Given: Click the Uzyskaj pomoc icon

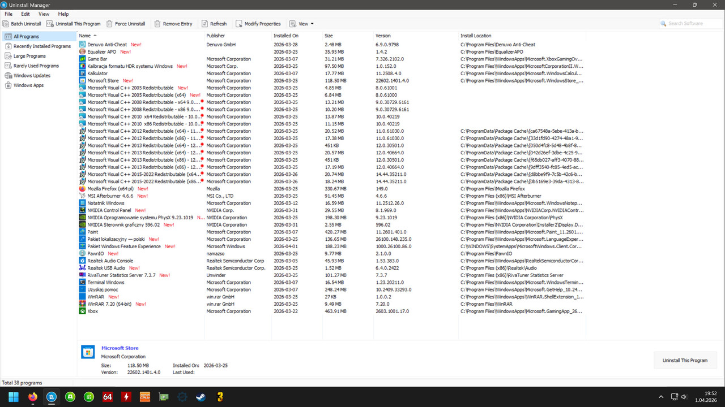Looking at the screenshot, I should (83, 289).
